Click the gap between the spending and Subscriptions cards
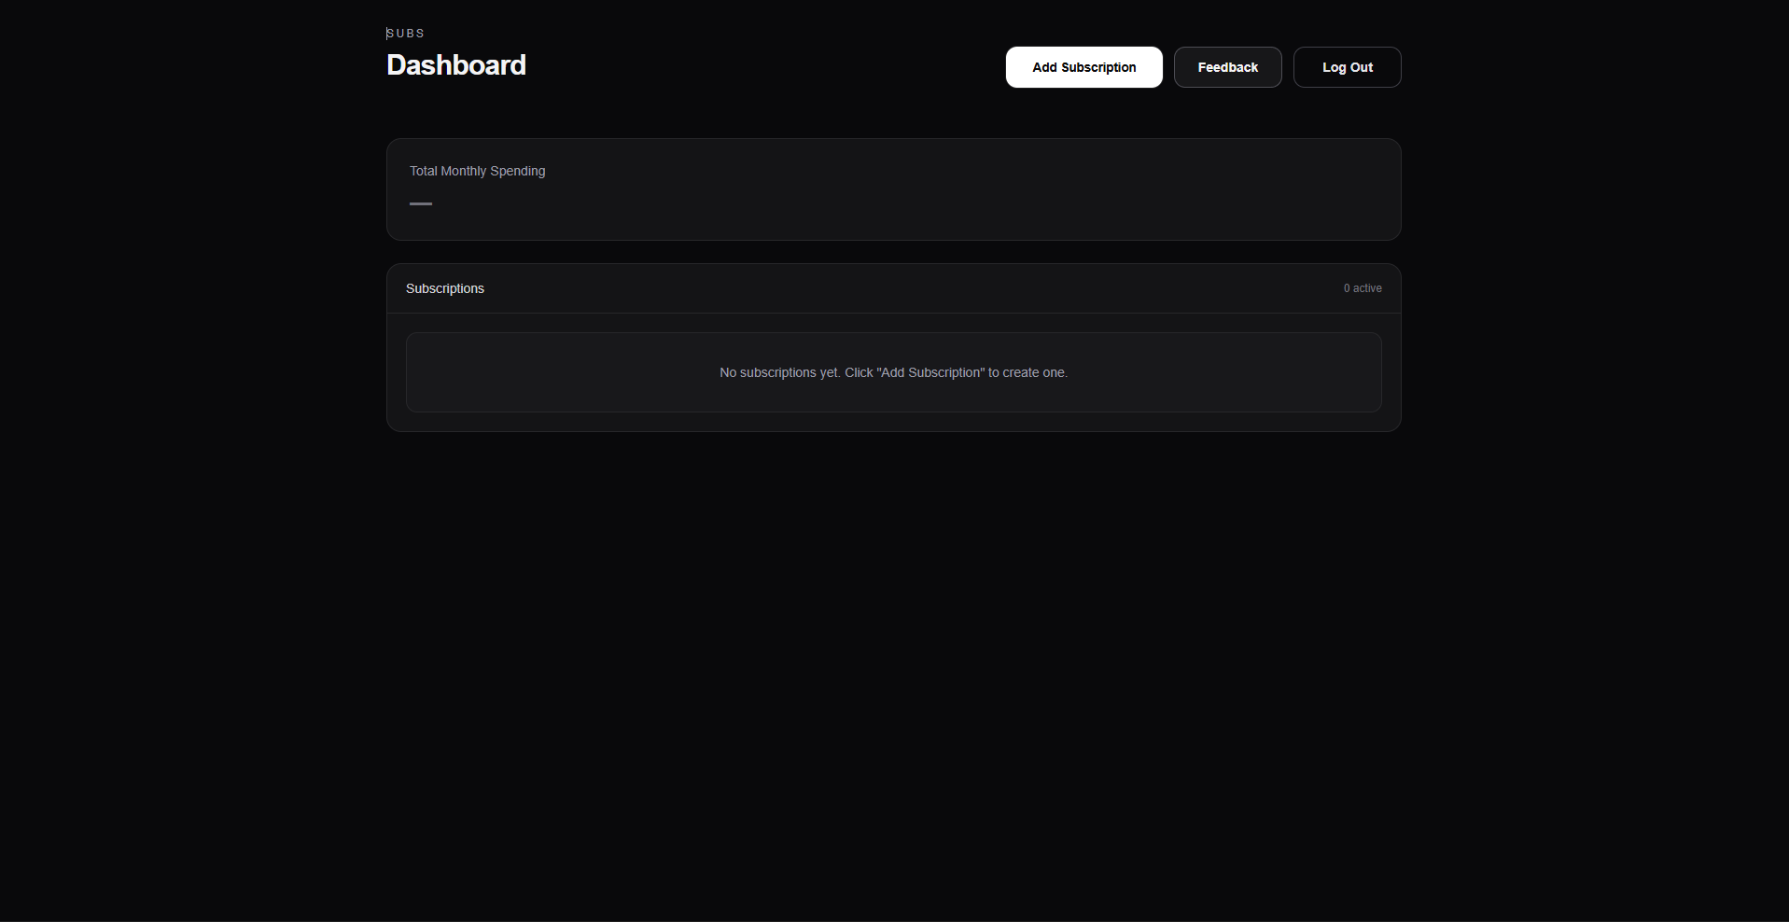Viewport: 1789px width, 922px height. coord(893,252)
